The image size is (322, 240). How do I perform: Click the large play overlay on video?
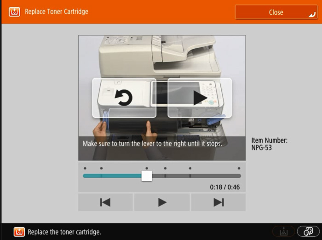(x=200, y=98)
